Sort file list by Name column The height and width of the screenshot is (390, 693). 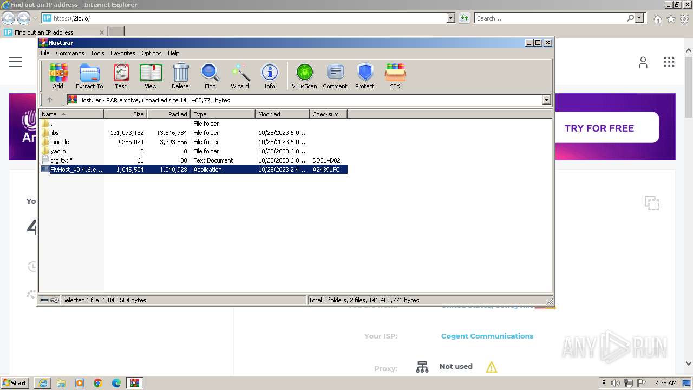pos(71,114)
